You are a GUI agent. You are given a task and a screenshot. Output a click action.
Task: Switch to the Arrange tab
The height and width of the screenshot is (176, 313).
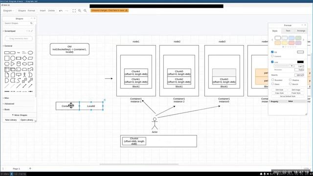tap(301, 31)
